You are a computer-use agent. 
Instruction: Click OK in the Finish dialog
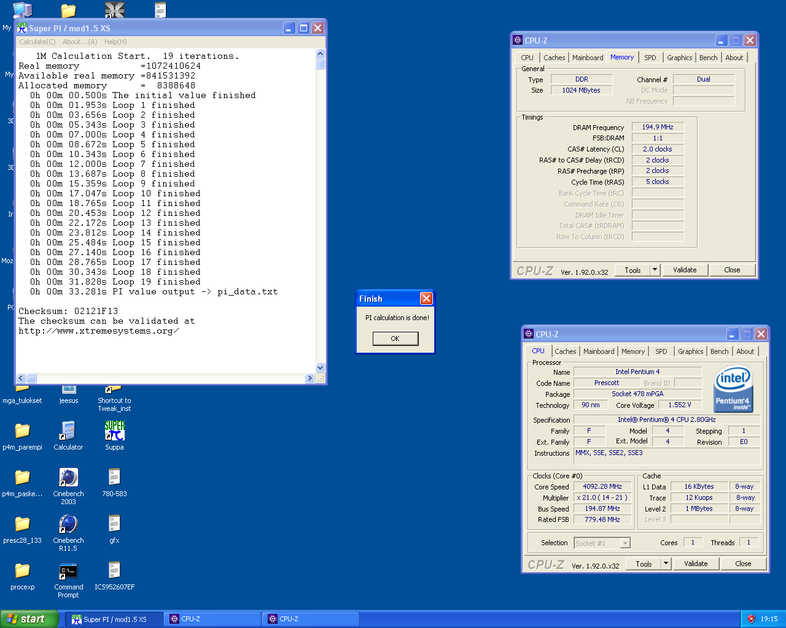[x=395, y=339]
